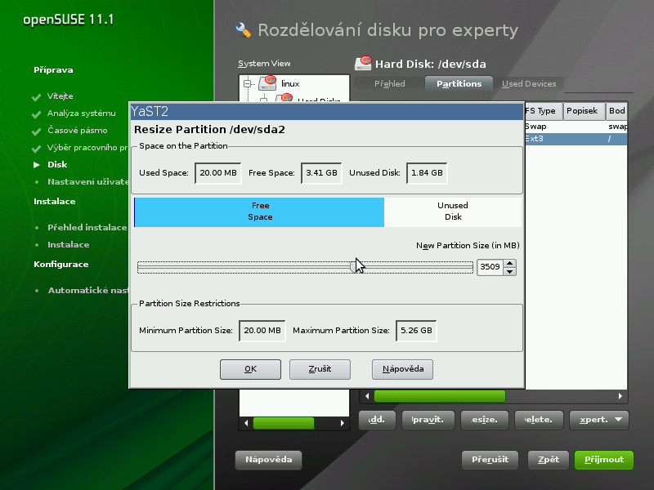Increase partition size with the up arrow
The width and height of the screenshot is (654, 490).
tap(509, 262)
